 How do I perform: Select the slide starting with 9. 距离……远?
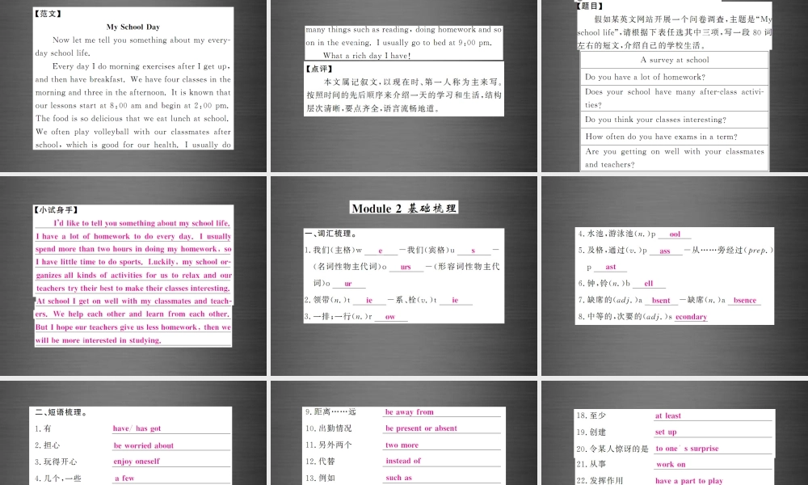point(404,432)
